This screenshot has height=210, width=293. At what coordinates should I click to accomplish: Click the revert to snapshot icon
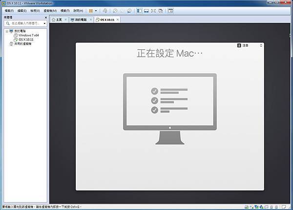122,11
